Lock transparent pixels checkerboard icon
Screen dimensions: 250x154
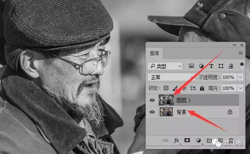[x=166, y=88]
